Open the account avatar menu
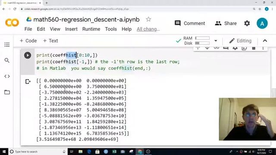 [x=262, y=23]
